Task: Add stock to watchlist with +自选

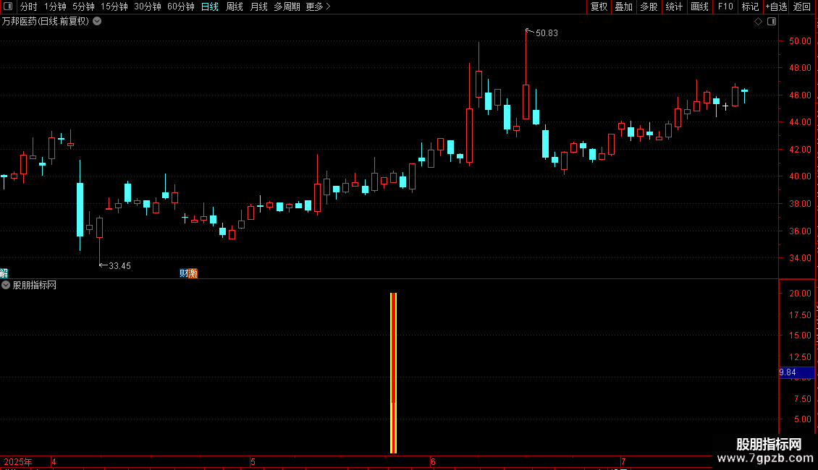Action: (776, 7)
